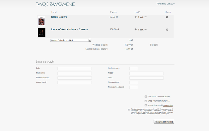Focus the Numer mieszkania input field

coord(133,88)
